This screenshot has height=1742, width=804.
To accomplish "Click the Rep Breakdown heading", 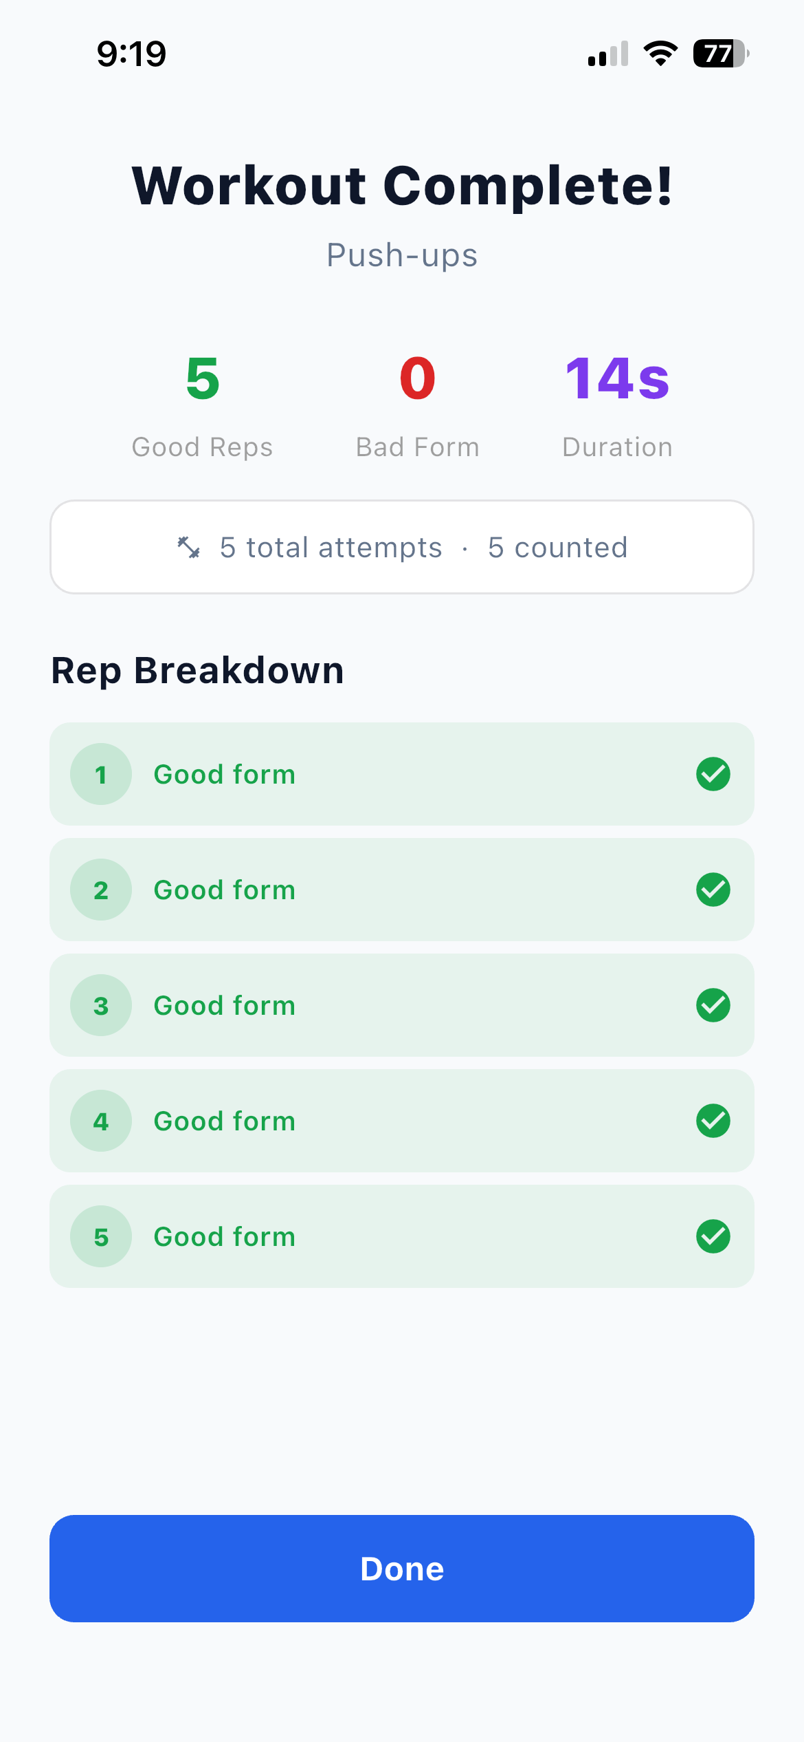I will click(x=198, y=671).
